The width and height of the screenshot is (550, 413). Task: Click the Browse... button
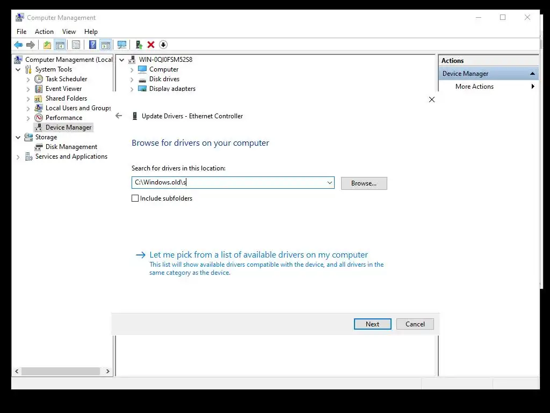click(364, 183)
